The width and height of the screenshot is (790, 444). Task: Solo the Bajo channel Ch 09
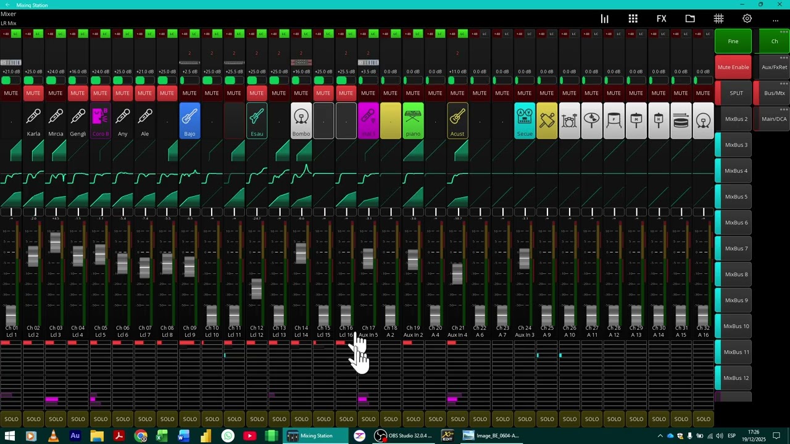[189, 419]
